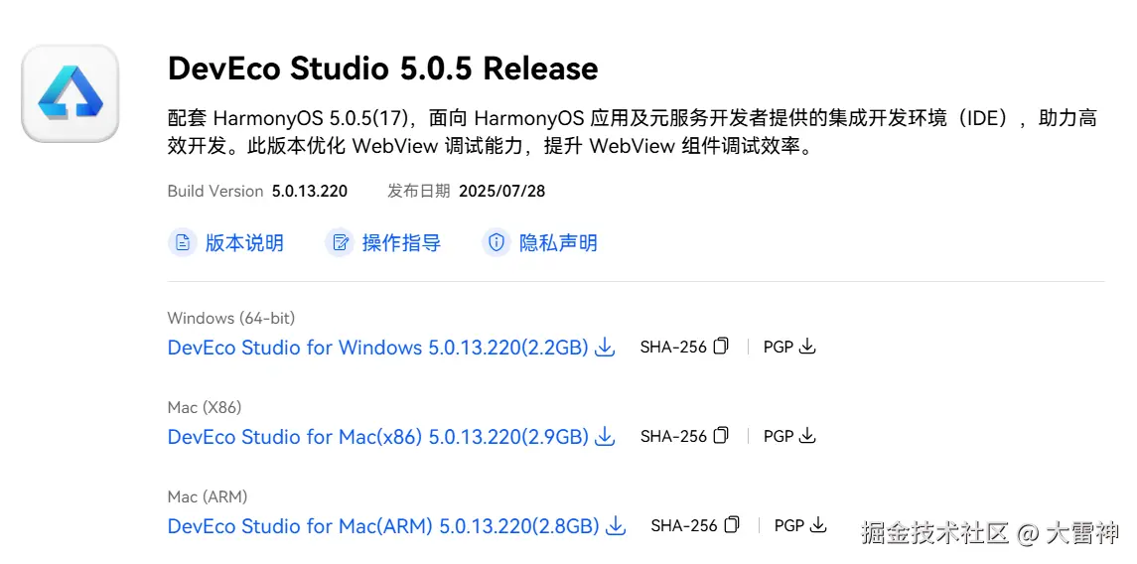1137x564 pixels.
Task: Click the 版本说明 document icon
Action: (x=182, y=243)
